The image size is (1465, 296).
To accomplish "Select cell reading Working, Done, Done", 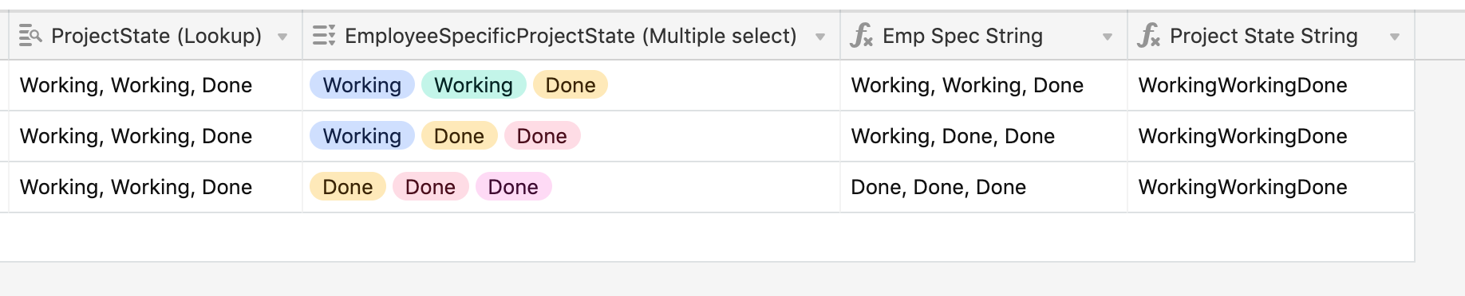I will pos(984,136).
